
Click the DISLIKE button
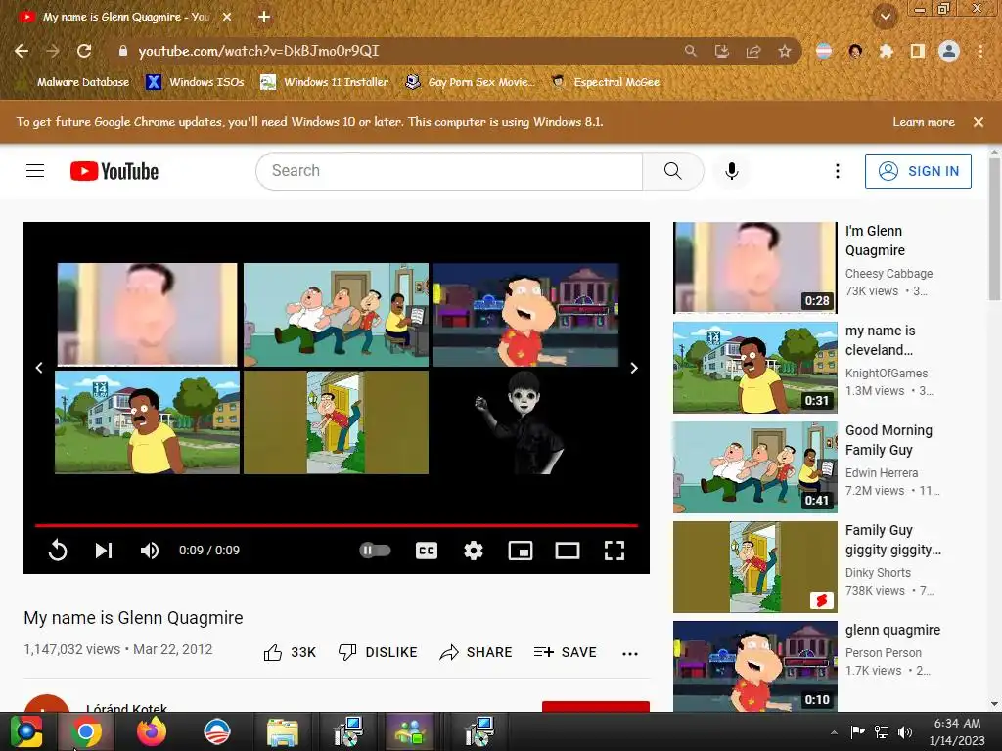pos(378,652)
